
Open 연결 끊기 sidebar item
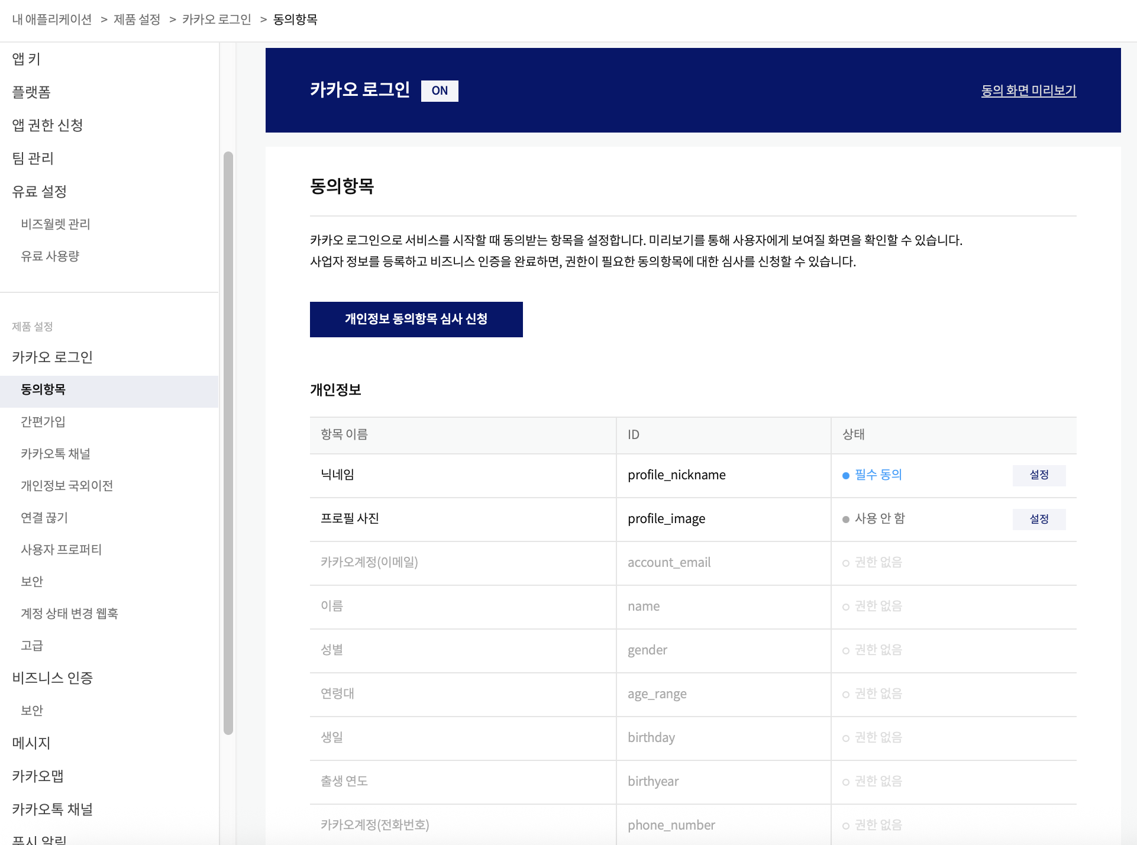point(44,517)
